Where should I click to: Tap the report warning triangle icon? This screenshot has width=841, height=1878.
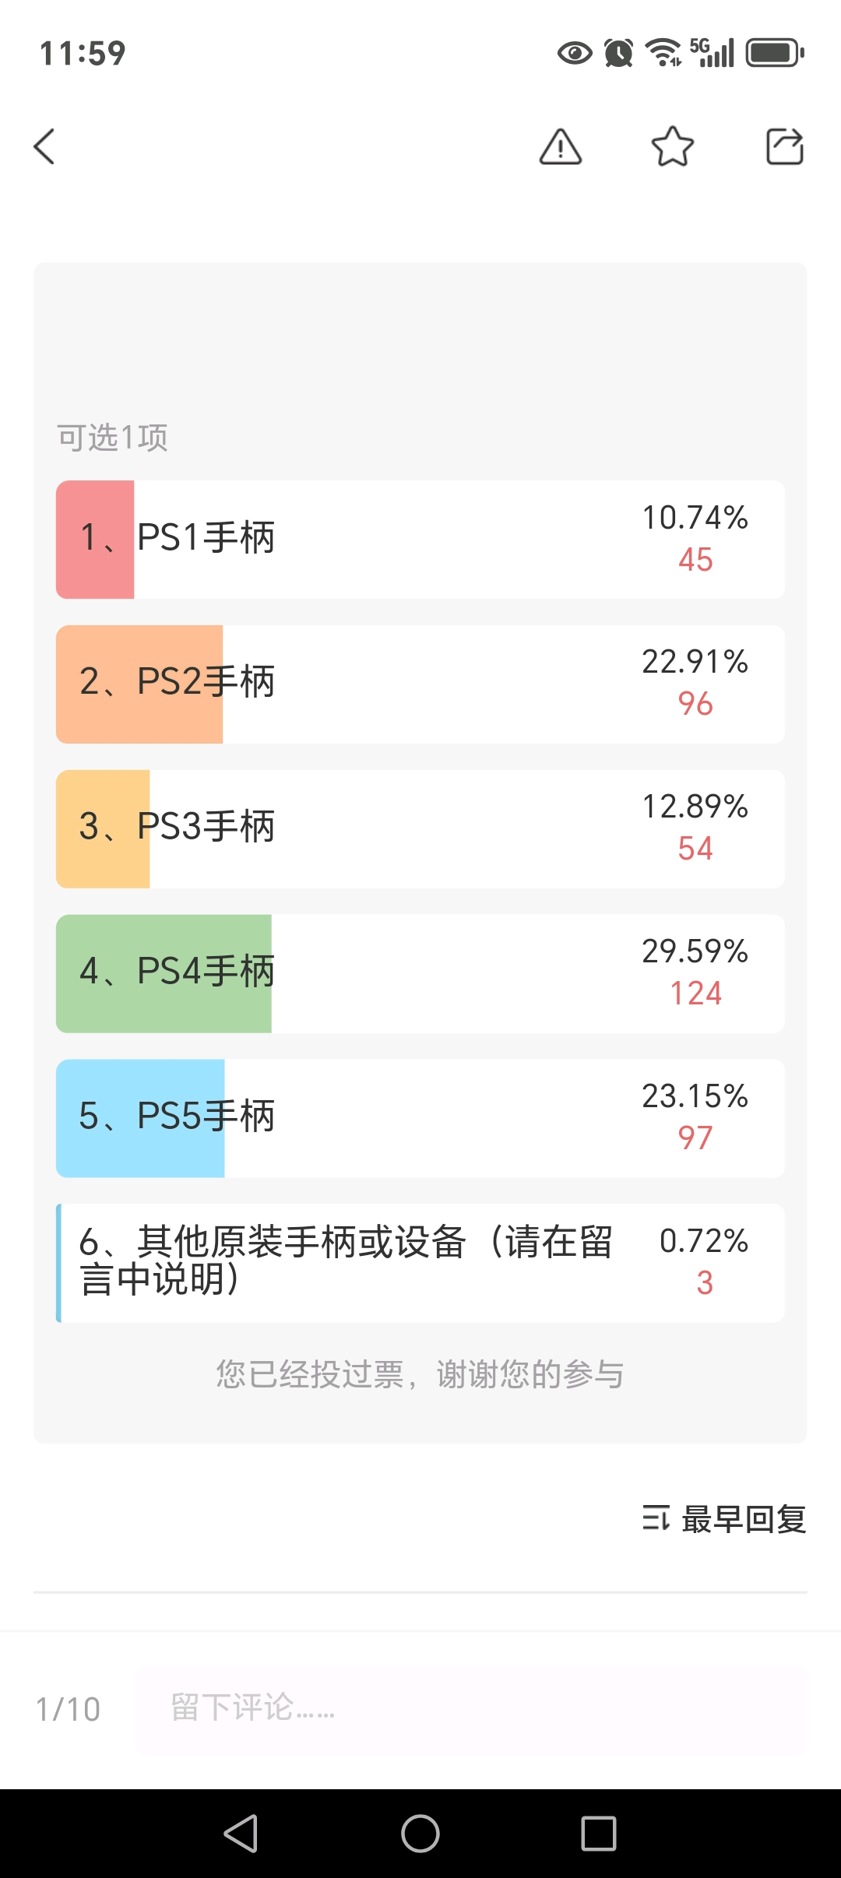561,146
